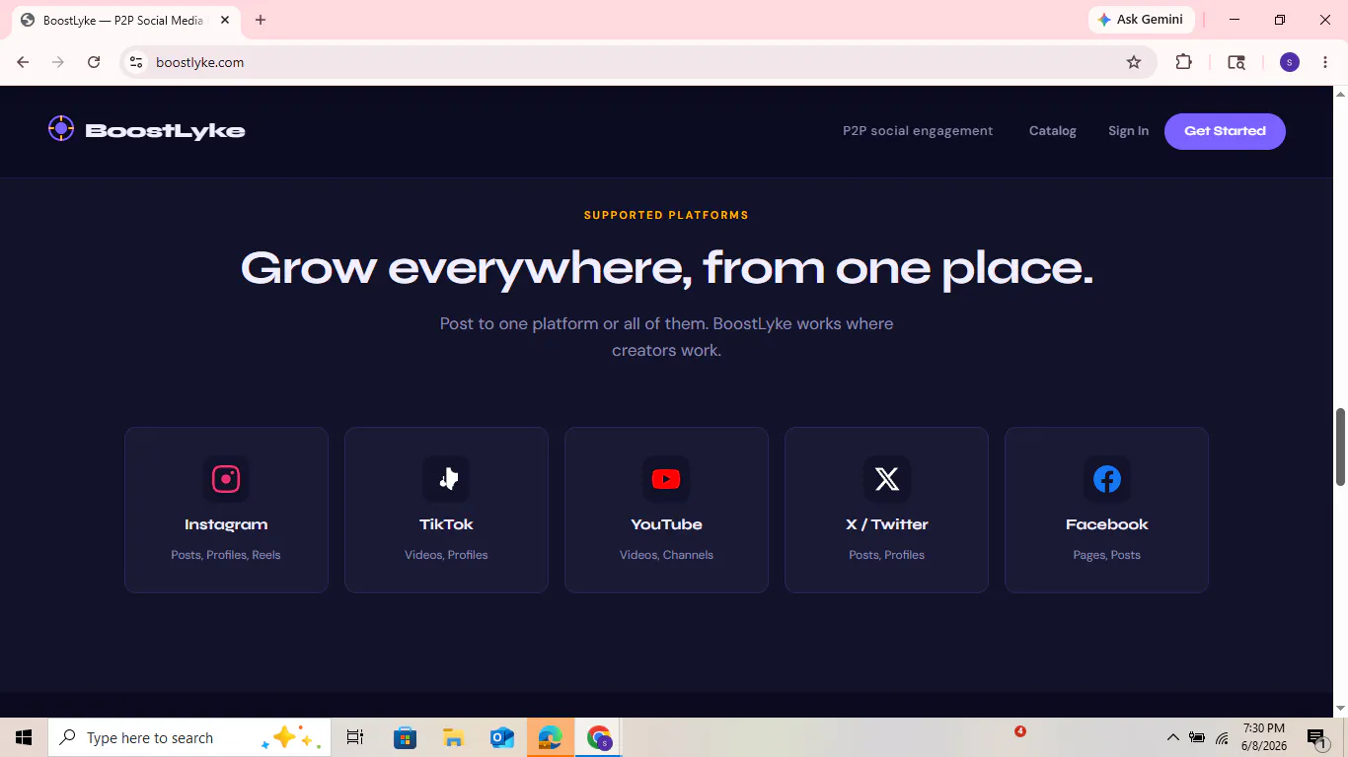Open the Chrome extensions puzzle icon
1348x757 pixels.
tap(1183, 62)
